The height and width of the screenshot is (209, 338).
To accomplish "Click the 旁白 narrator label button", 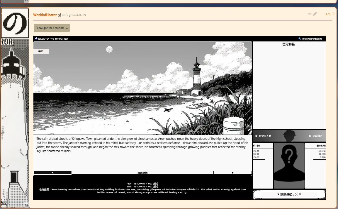I will pos(41,51).
